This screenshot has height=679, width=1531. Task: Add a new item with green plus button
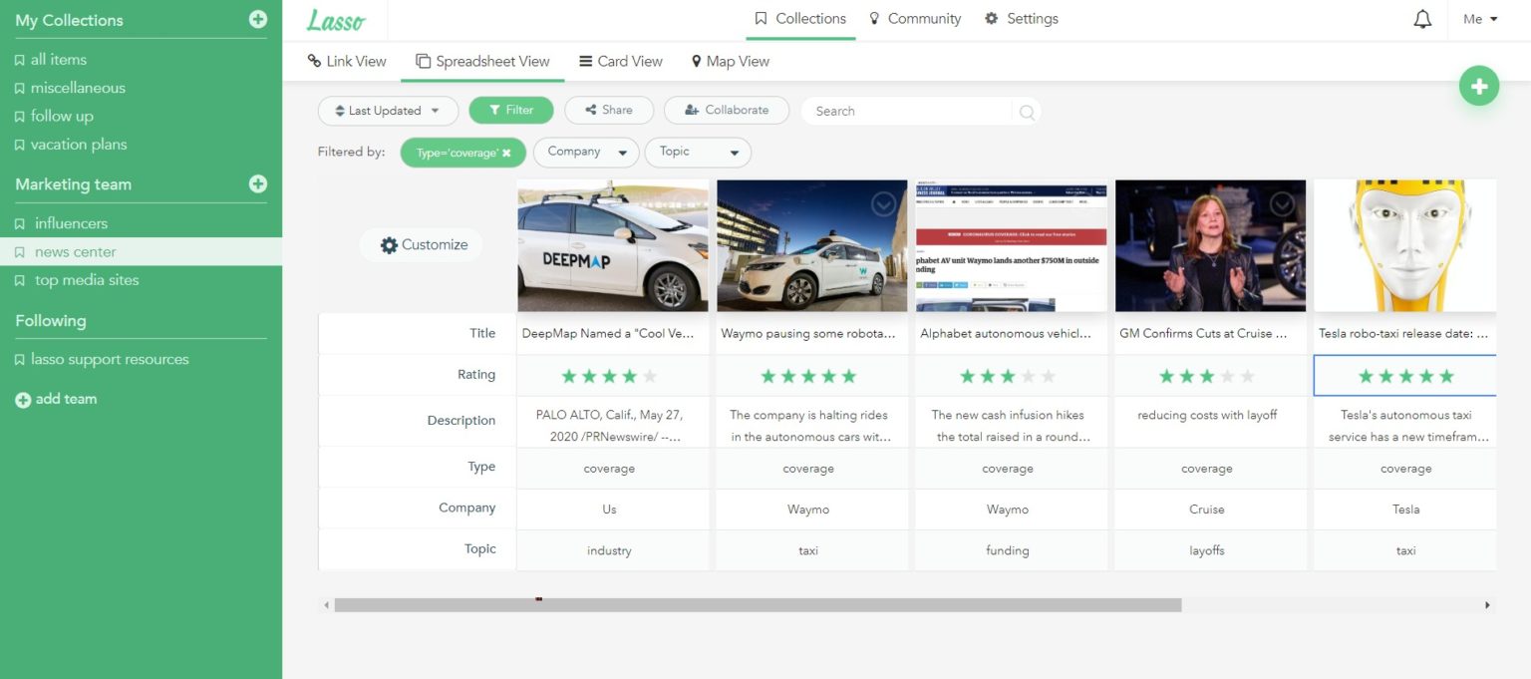pos(1479,86)
